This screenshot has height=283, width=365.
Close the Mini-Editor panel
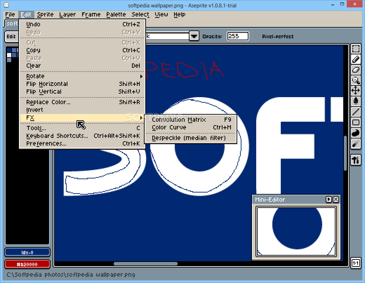(336, 199)
